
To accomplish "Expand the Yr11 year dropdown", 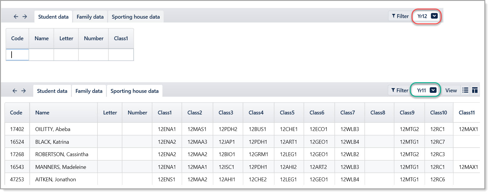I will coord(433,90).
